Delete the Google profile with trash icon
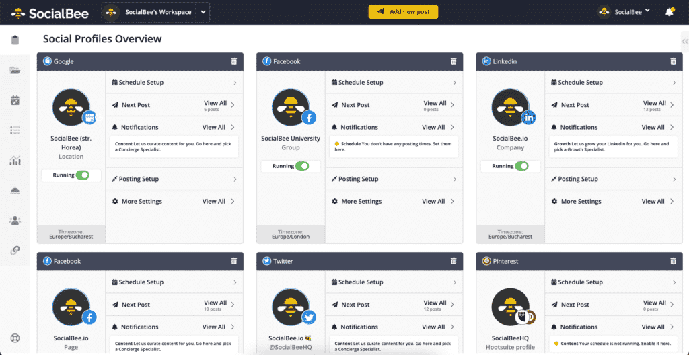 pos(233,61)
